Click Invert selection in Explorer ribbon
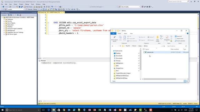Screen dimensions: 200x112 point(180,41)
